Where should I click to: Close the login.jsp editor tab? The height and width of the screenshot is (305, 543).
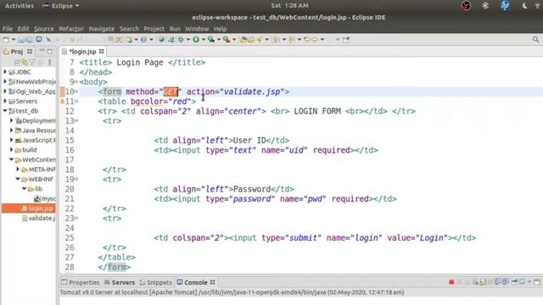(x=101, y=52)
